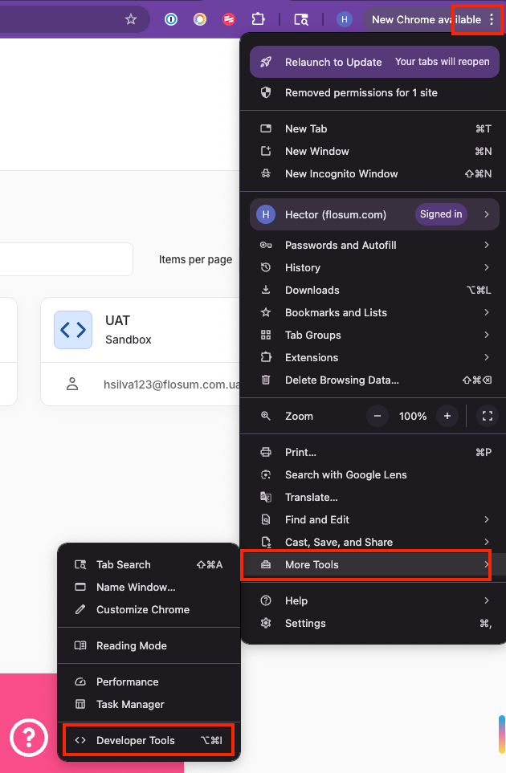Choose Task Manager in More Tools
506x773 pixels.
(x=130, y=704)
